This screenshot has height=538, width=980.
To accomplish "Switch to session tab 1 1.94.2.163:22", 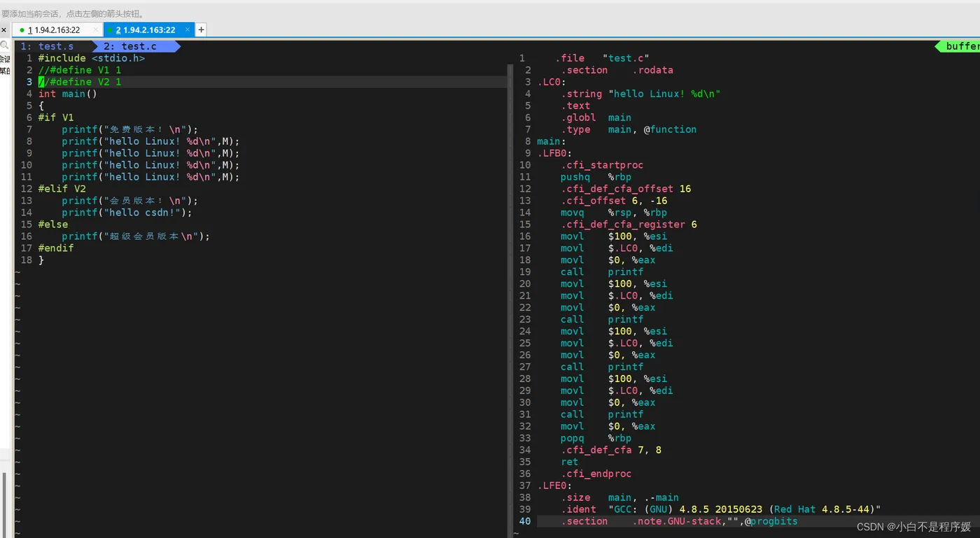I will 54,30.
